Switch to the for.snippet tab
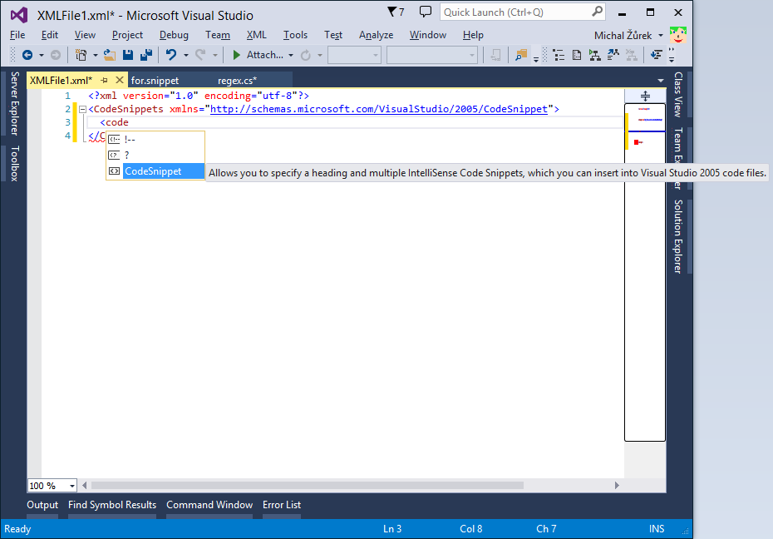 [157, 82]
